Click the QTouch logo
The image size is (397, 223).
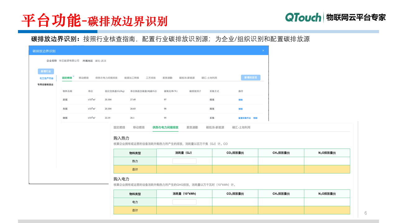tap(303, 18)
